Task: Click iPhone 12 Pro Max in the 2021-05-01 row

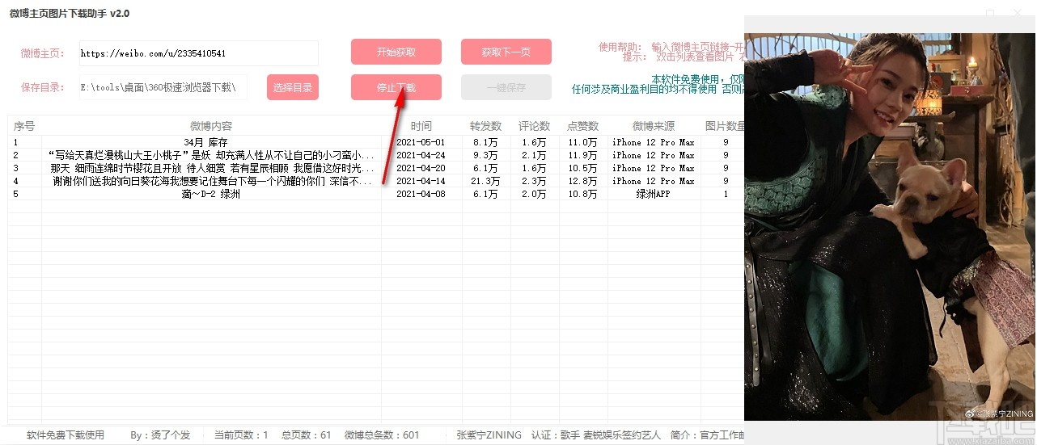Action: coord(654,142)
